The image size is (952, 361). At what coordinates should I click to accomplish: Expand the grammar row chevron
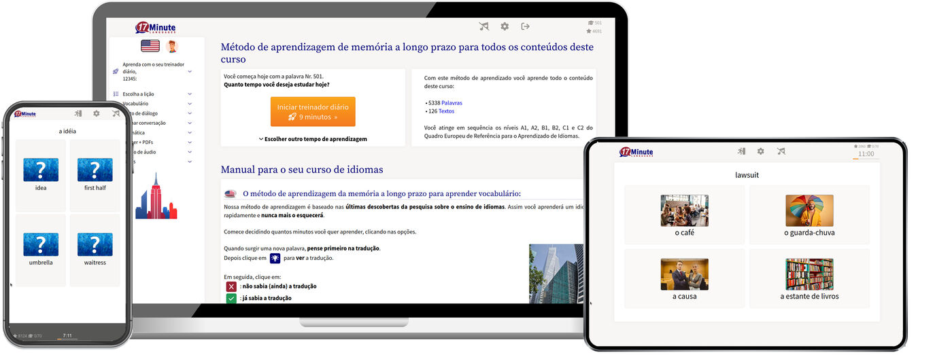point(190,133)
